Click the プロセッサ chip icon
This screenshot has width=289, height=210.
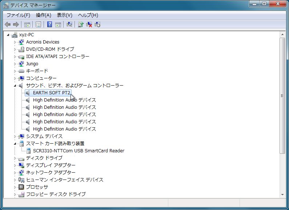(21, 187)
